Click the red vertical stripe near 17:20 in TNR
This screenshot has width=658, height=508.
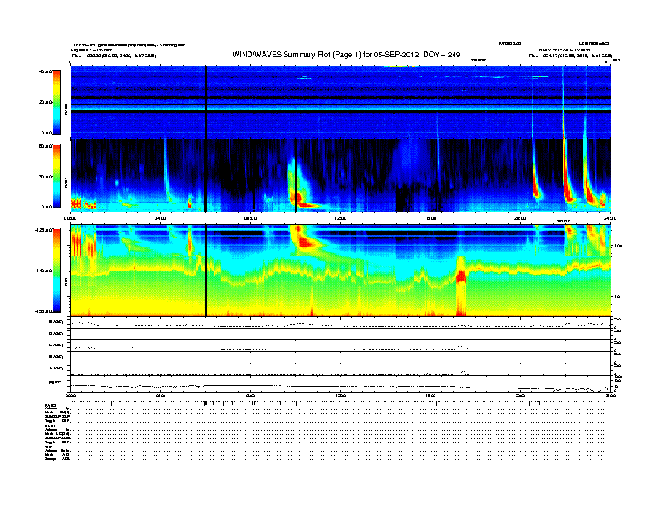(x=461, y=285)
